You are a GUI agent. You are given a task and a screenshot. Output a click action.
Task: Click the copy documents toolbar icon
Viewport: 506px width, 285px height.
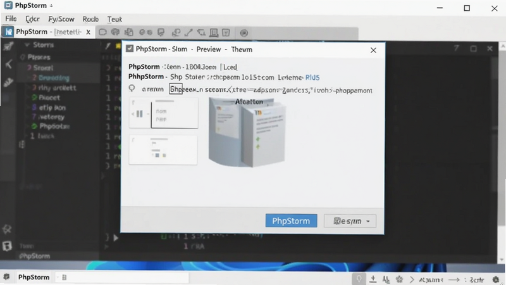129,32
